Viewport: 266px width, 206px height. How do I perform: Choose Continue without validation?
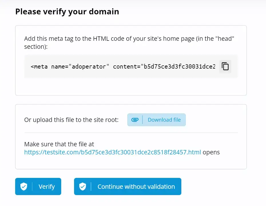tap(136, 186)
